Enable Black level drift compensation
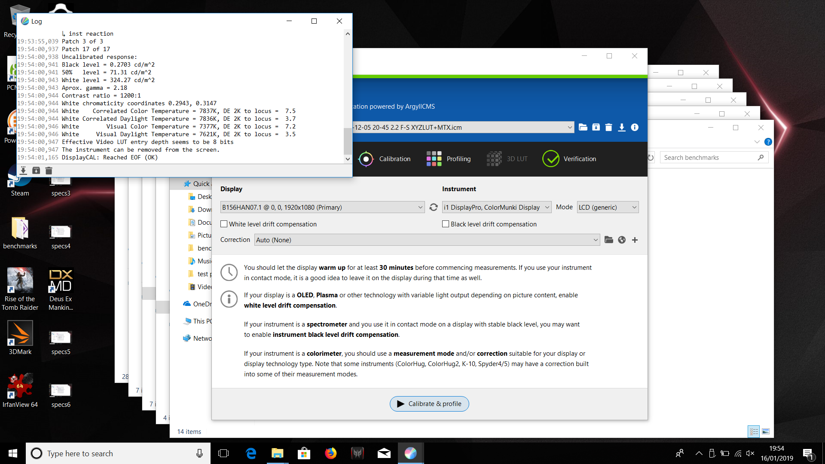 click(446, 224)
